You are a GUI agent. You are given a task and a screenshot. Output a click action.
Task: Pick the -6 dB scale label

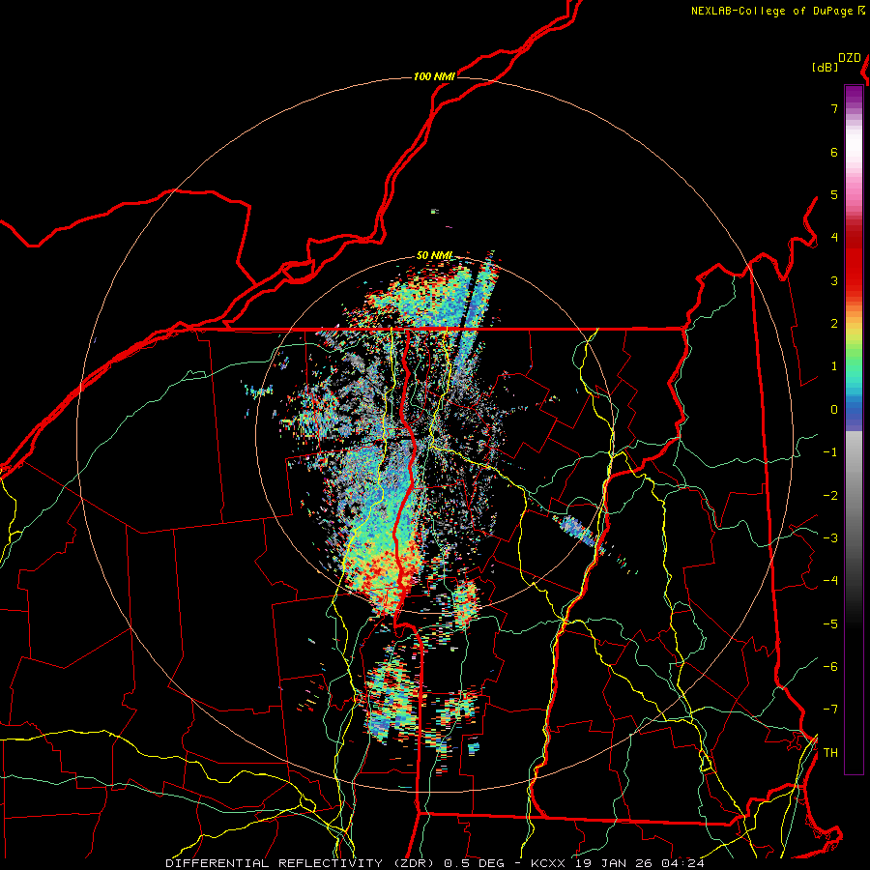tap(830, 667)
